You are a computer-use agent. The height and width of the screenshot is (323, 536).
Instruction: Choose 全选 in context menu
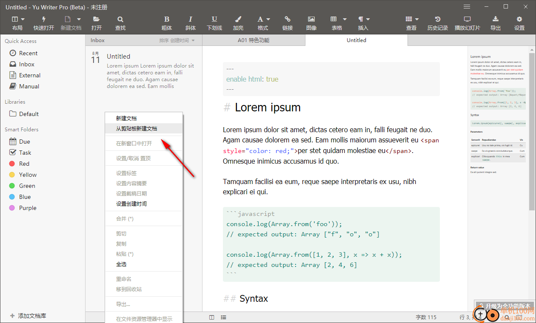(x=144, y=264)
